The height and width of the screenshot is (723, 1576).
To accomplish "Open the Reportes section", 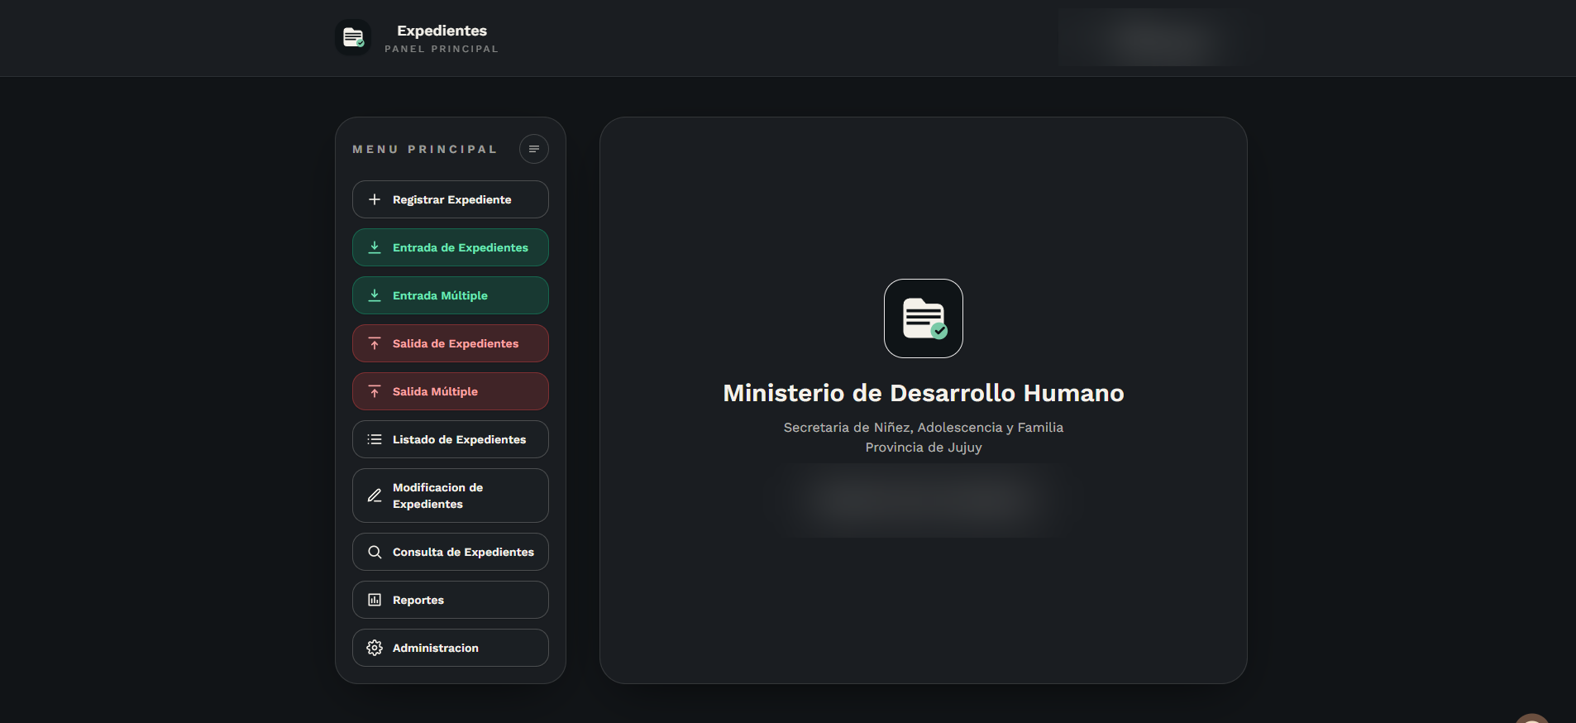I will pos(451,600).
